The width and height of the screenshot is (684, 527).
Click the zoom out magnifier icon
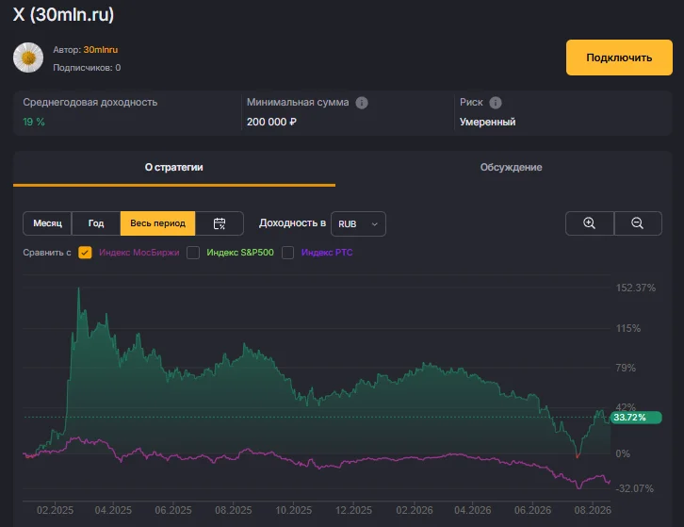[x=637, y=223]
